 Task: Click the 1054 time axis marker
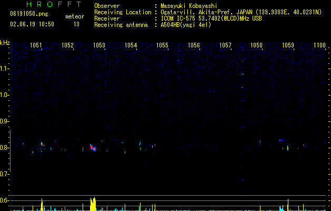131,45
